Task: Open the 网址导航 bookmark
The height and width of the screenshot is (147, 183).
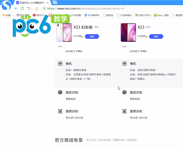Action: click(23, 15)
